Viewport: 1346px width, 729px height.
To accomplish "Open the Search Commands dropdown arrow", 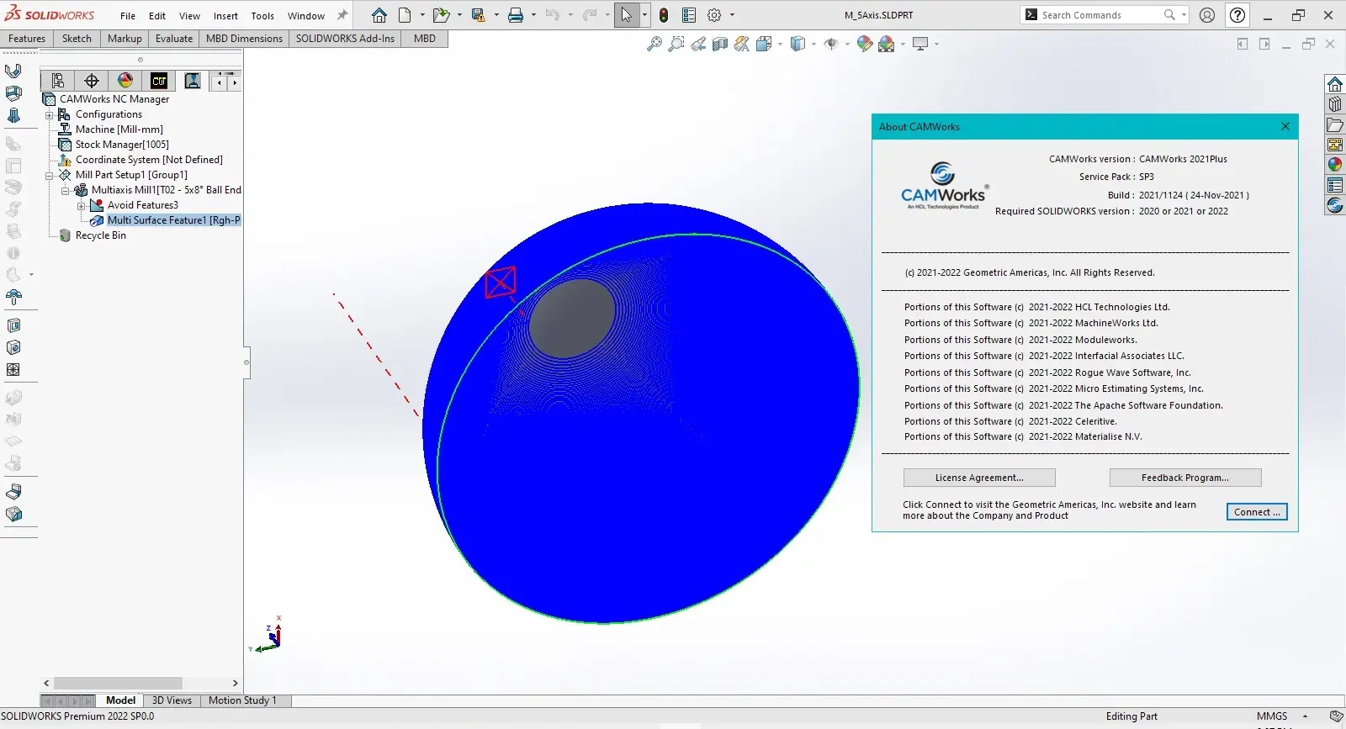I will (1184, 15).
